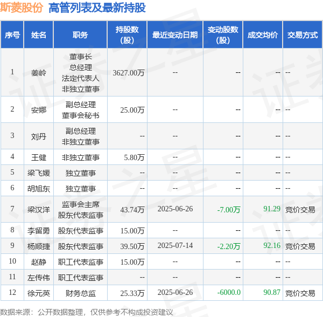The image size is (323, 317).
Task: Click 竞价交易 in 杨顺捷's row
Action: pyautogui.click(x=300, y=246)
